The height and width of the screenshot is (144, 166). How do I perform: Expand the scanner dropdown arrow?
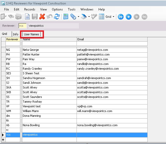tap(89, 17)
